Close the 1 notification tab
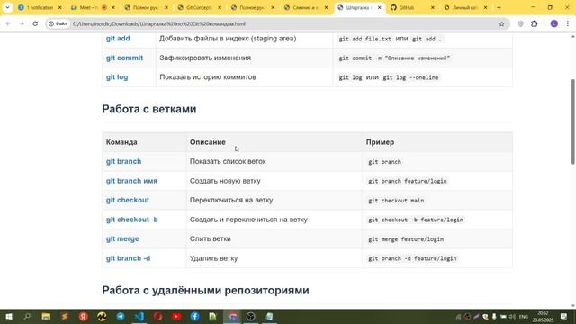The width and height of the screenshot is (576, 324). pyautogui.click(x=60, y=7)
